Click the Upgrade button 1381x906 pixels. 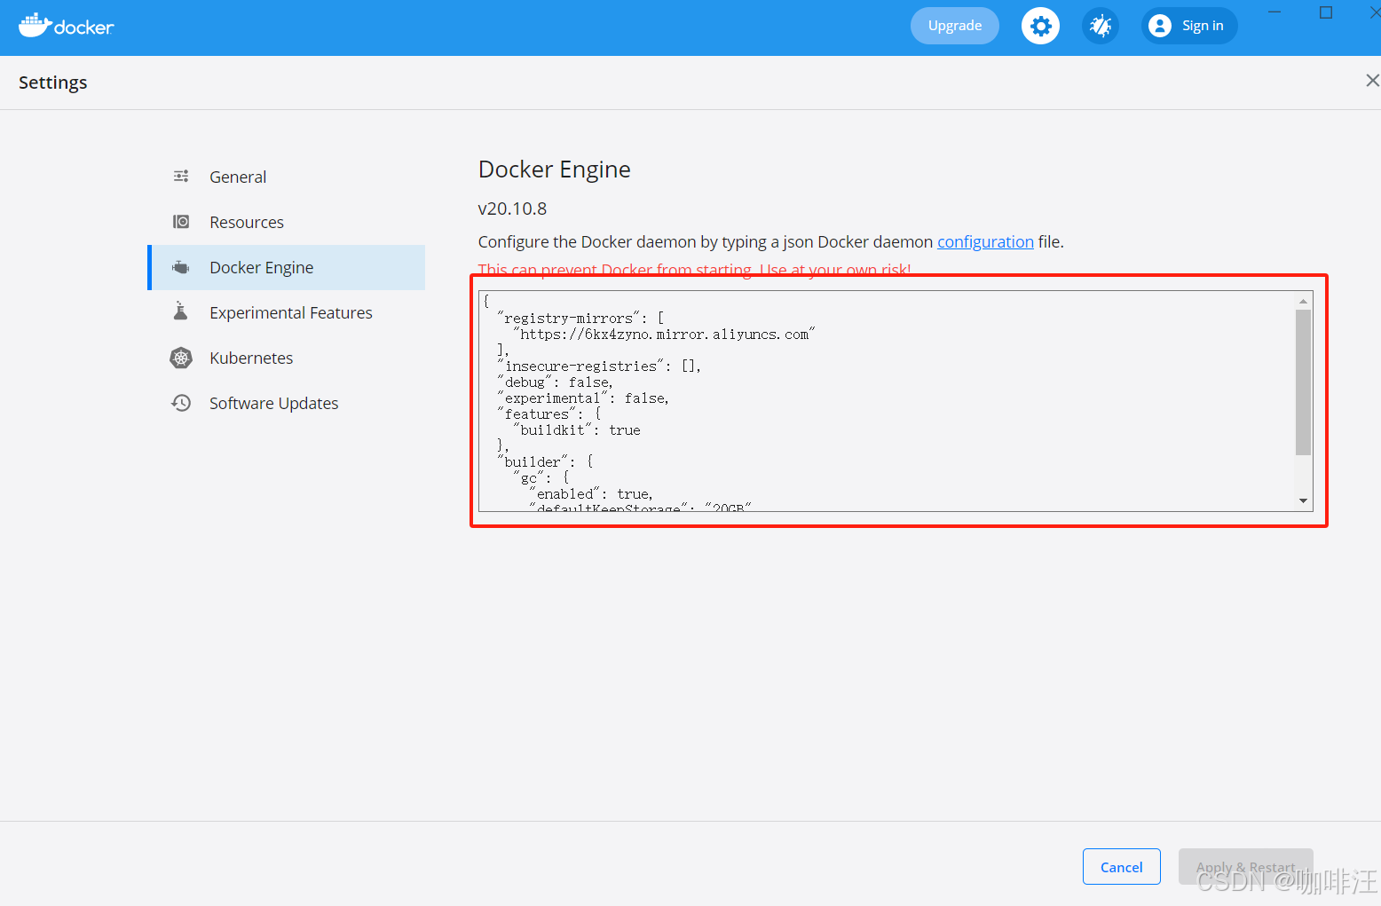(x=955, y=26)
